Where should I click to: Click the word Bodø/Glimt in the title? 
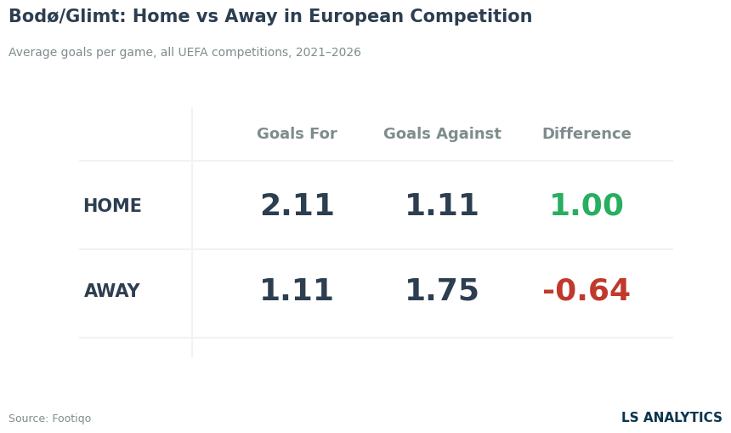tap(67, 16)
